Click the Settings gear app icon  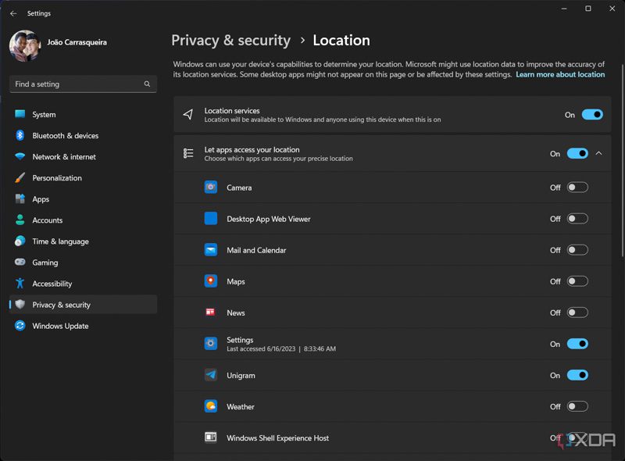tap(211, 344)
